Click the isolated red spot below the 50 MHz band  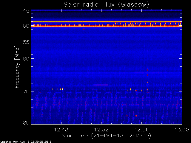pyautogui.click(x=84, y=29)
